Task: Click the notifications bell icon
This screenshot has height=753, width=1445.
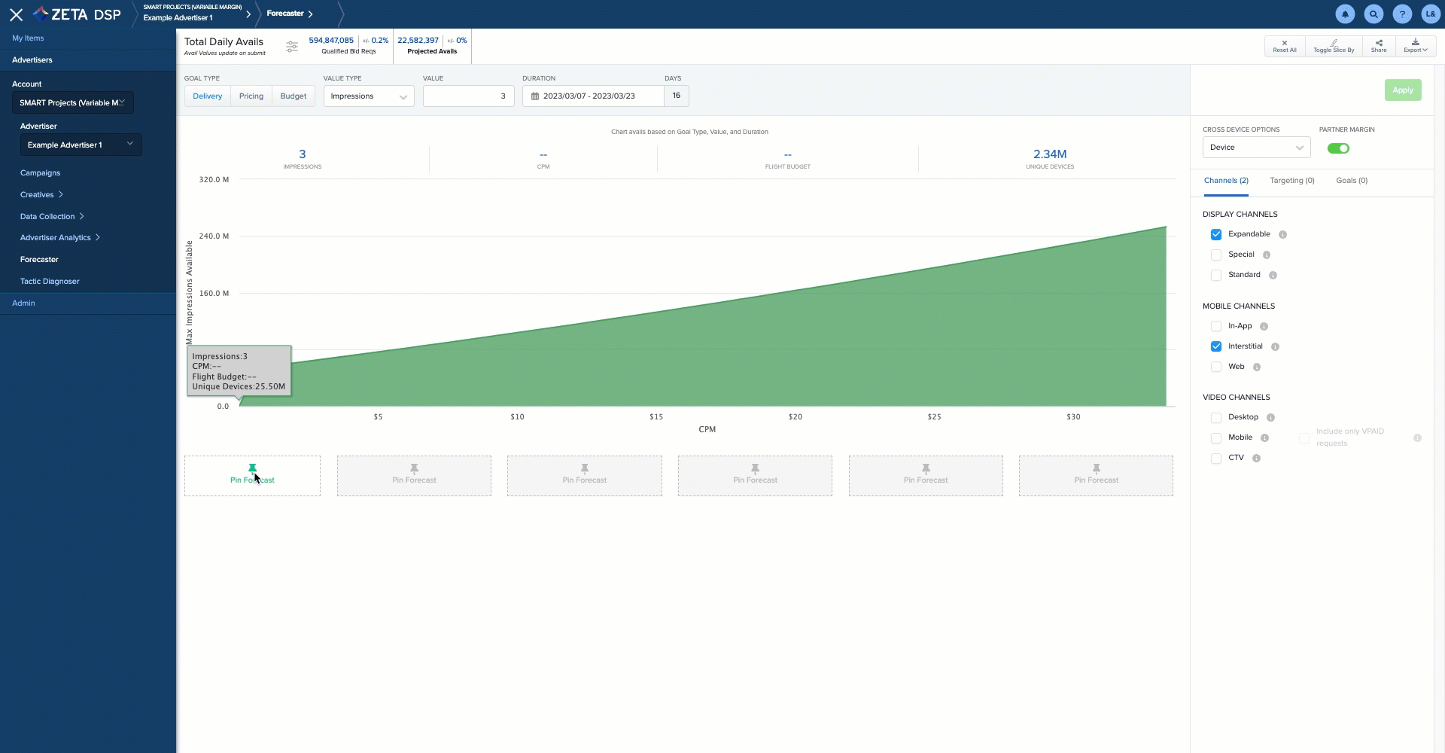Action: tap(1345, 14)
